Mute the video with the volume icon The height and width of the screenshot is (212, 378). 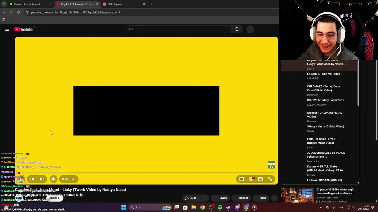click(53, 179)
